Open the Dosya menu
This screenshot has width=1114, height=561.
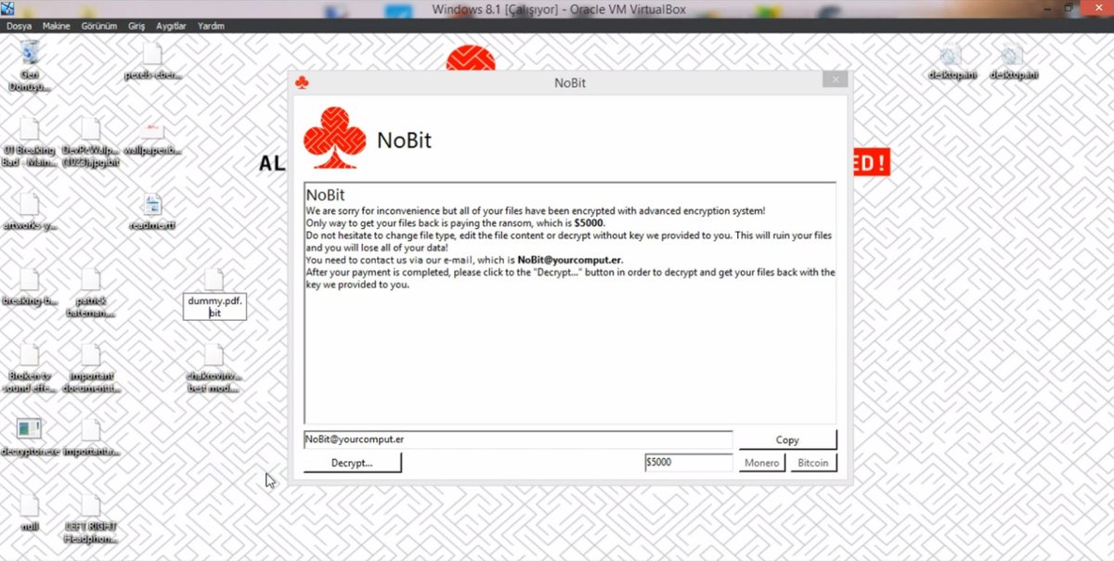point(20,26)
